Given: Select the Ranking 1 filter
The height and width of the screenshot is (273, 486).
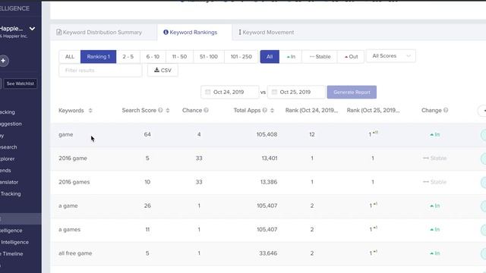Looking at the screenshot, I should [x=98, y=57].
